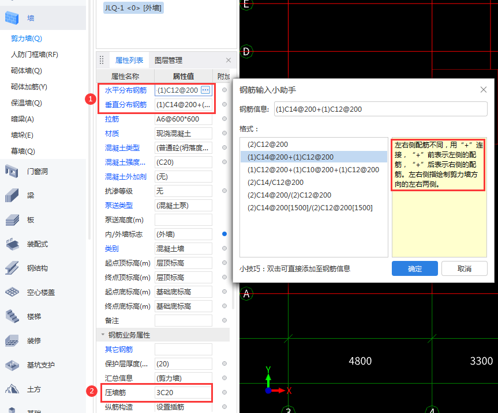
Task: Click the 拉筋 value A6@600*600
Action: (184, 119)
